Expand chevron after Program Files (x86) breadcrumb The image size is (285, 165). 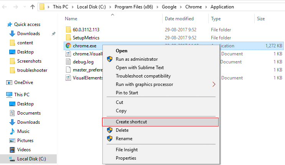157,7
